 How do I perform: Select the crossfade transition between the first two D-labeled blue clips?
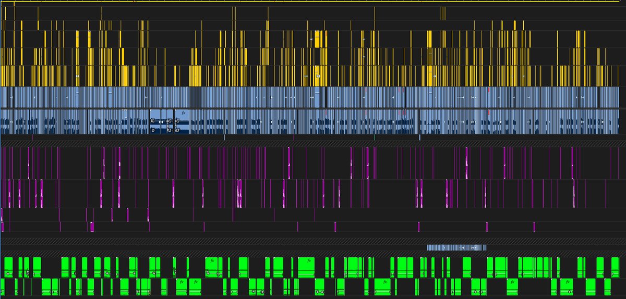point(161,122)
